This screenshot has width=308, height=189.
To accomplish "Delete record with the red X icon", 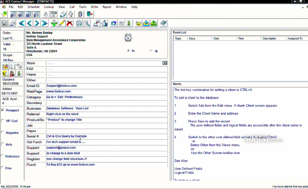I will pyautogui.click(x=69, y=23).
